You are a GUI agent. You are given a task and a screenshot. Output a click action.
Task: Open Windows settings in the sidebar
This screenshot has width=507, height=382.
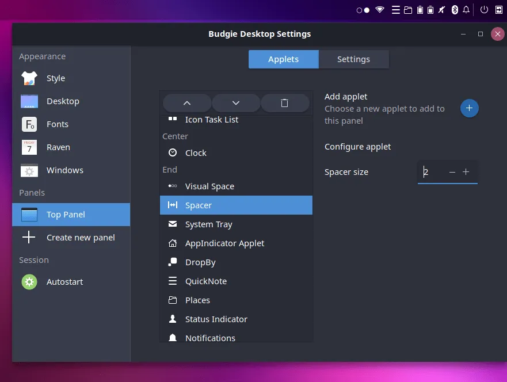64,170
